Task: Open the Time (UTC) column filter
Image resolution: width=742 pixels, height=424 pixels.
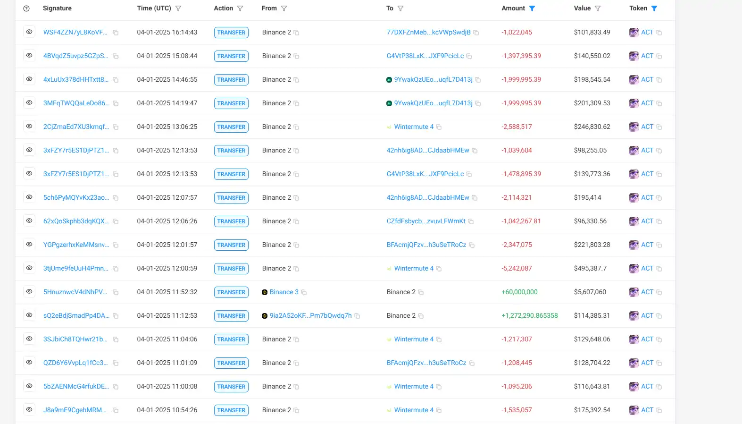Action: tap(178, 8)
